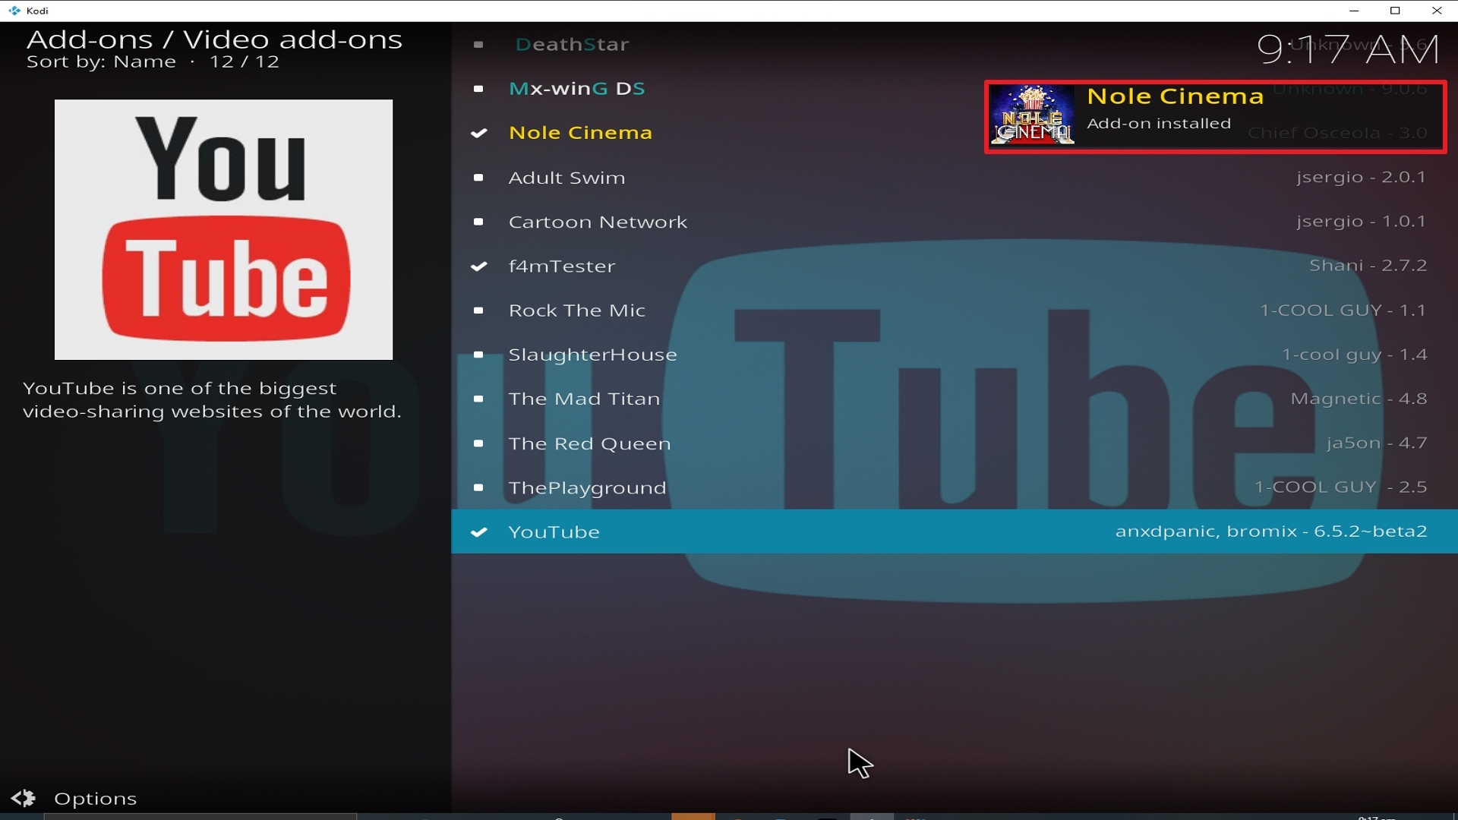Click 'anxdpanic, bromix - 6.5.2~beta2' text

tap(1271, 531)
